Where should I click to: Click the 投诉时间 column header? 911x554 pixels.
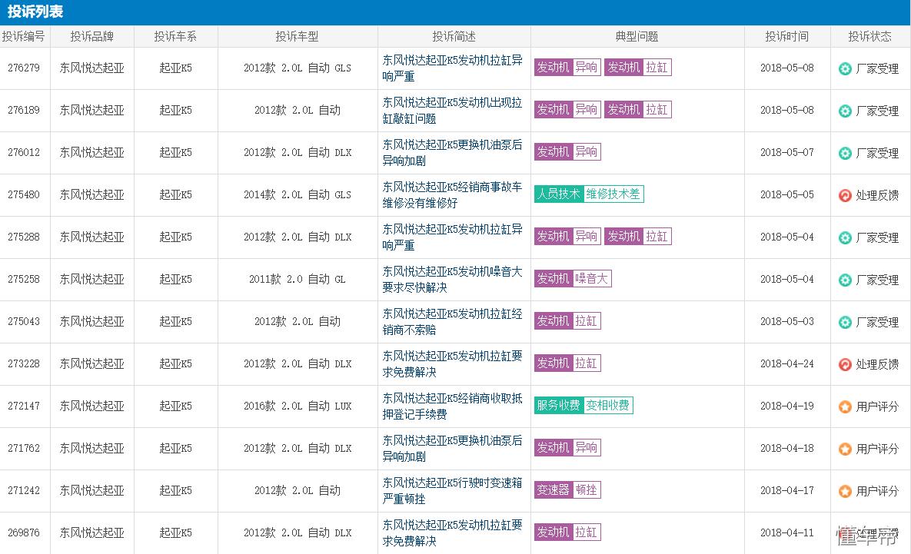(x=786, y=35)
